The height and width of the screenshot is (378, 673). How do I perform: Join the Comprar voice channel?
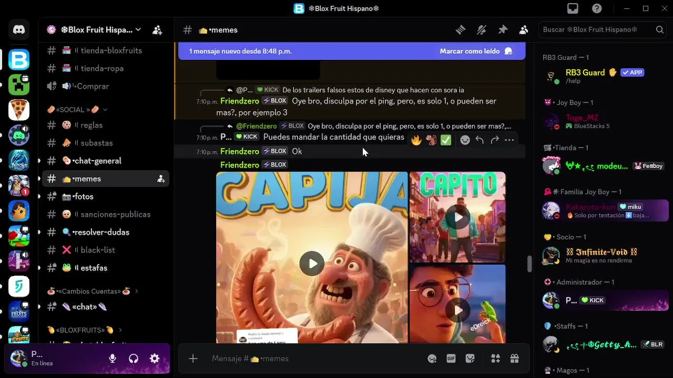click(105, 86)
